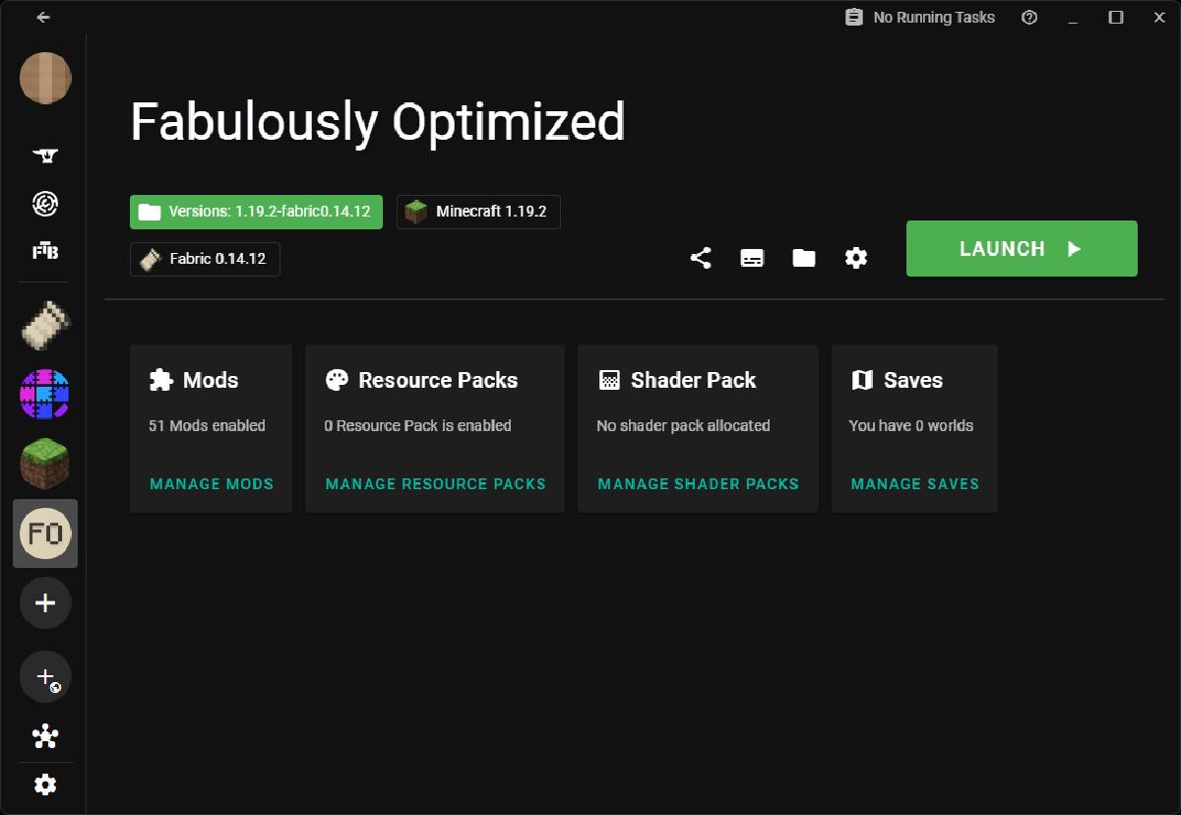Open instance settings gear near Launch
1181x815 pixels.
click(856, 258)
